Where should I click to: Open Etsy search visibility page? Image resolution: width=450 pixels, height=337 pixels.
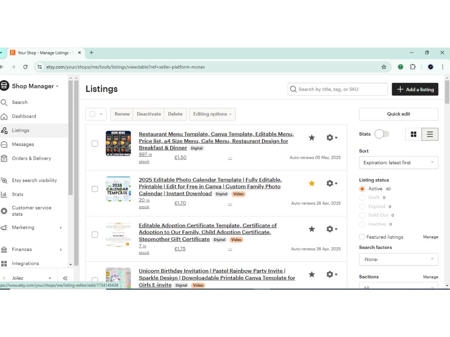[34, 180]
